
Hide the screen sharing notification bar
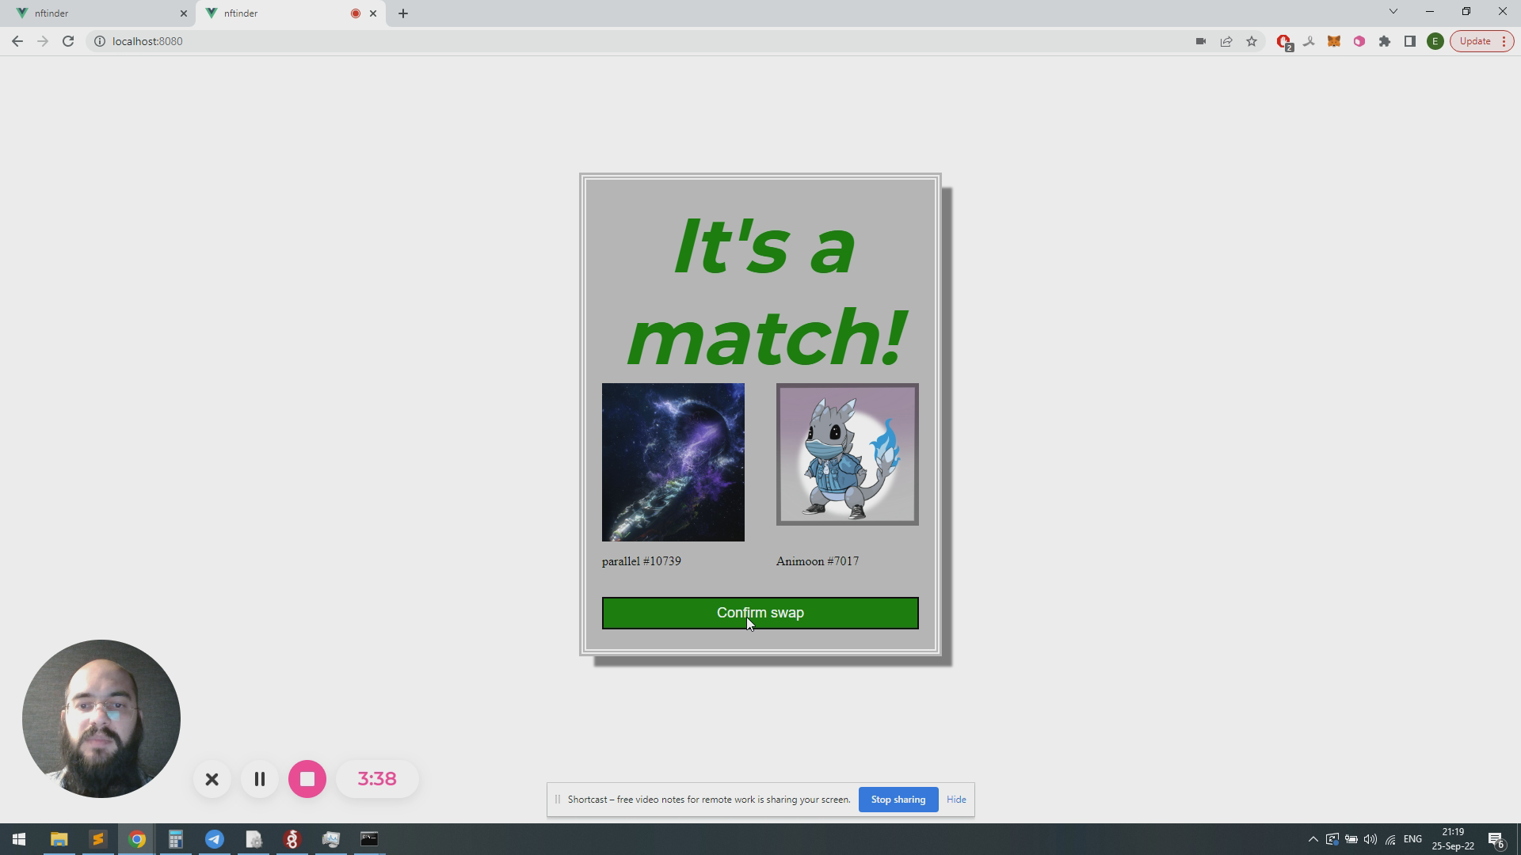tap(956, 800)
